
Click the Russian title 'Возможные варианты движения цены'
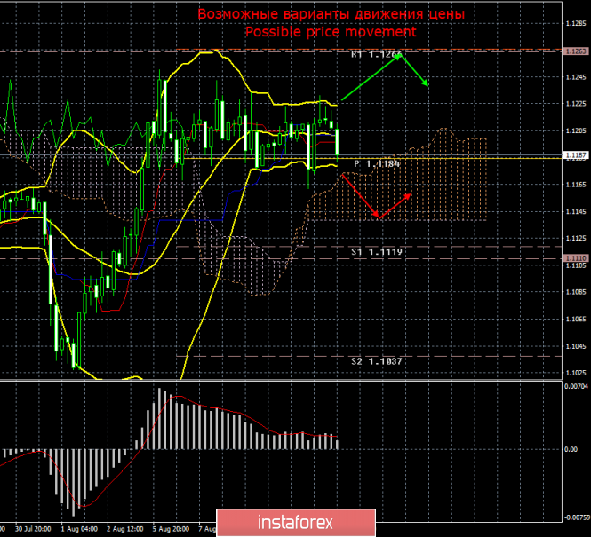pos(331,14)
